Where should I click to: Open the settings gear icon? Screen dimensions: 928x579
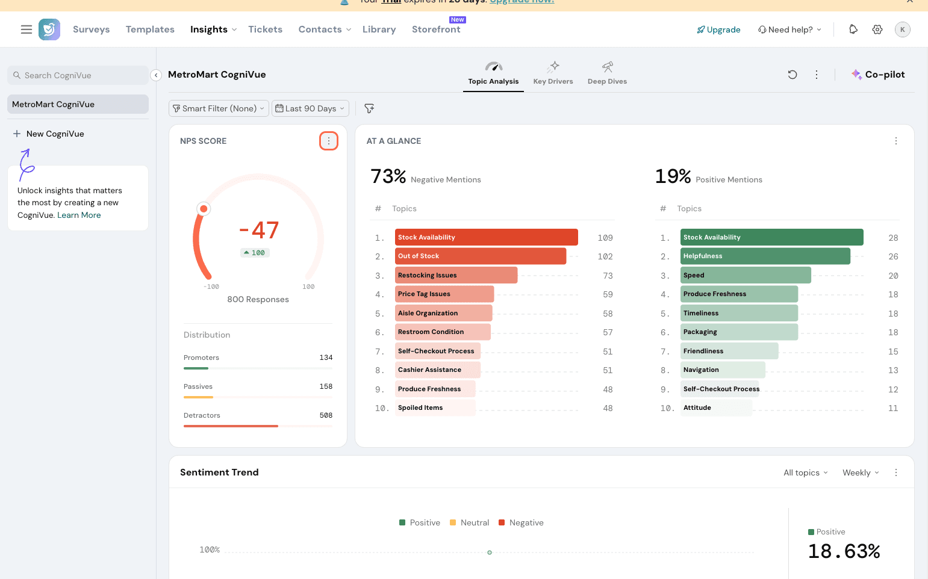[x=877, y=29]
